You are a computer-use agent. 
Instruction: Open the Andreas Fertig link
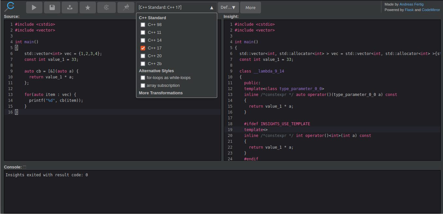(411, 4)
